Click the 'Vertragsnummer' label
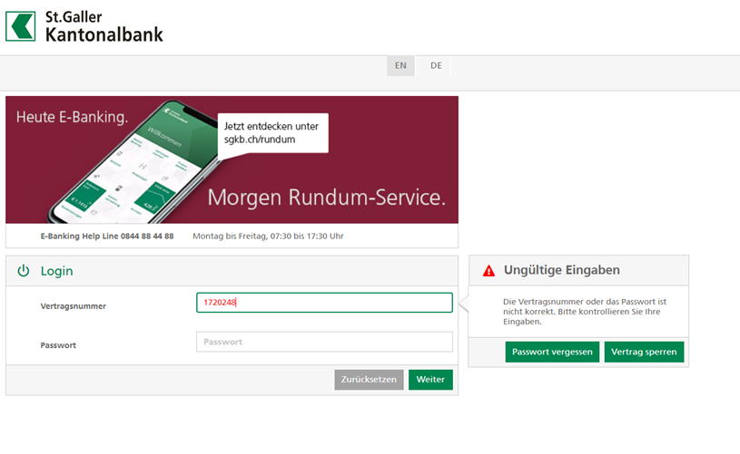Image resolution: width=740 pixels, height=454 pixels. pos(74,306)
